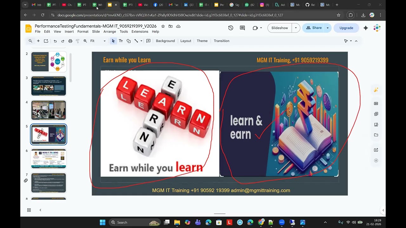
Task: Collapse the menus with chevron up
Action: (x=356, y=41)
